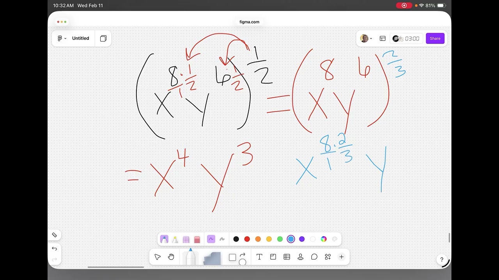Select the Washi tape tool
Image resolution: width=499 pixels, height=280 pixels.
point(186,239)
